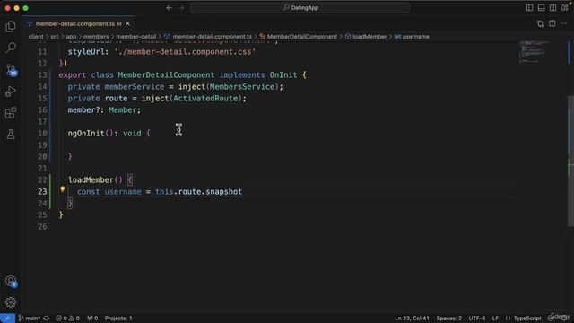574x323 pixels.
Task: Click 'OnInit' on line 13
Action: [283, 75]
